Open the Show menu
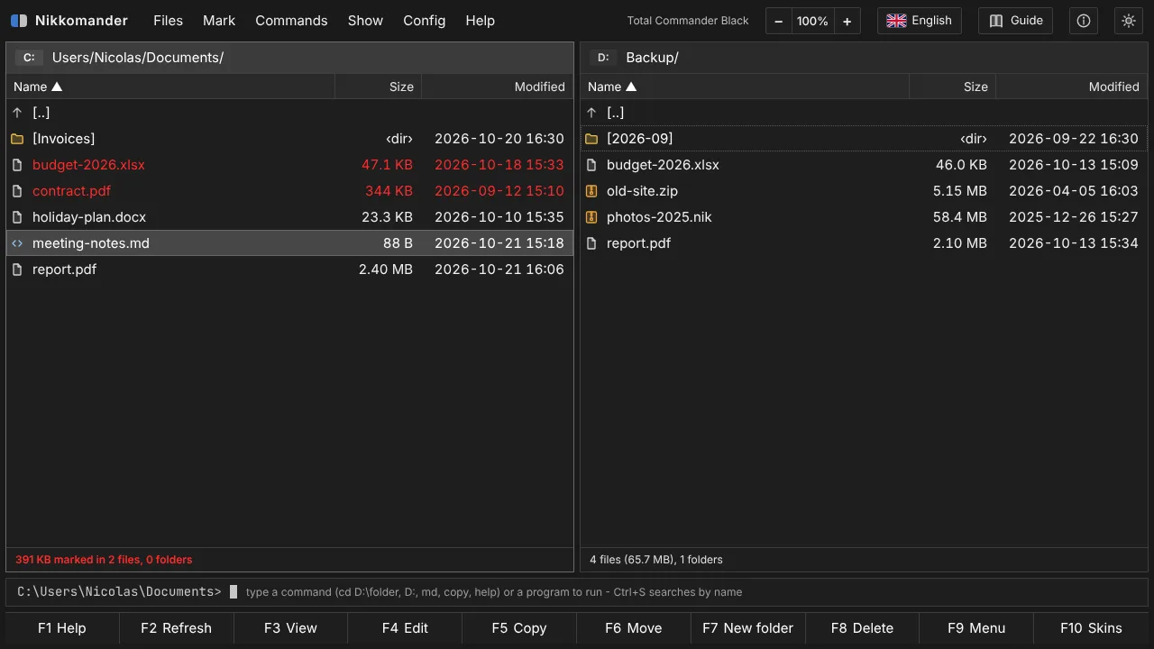Screen dimensions: 1154x649 pyautogui.click(x=365, y=21)
